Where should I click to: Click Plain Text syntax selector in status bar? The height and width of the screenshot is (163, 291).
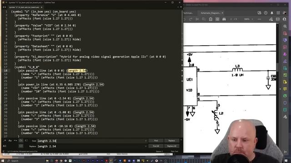tap(175, 151)
